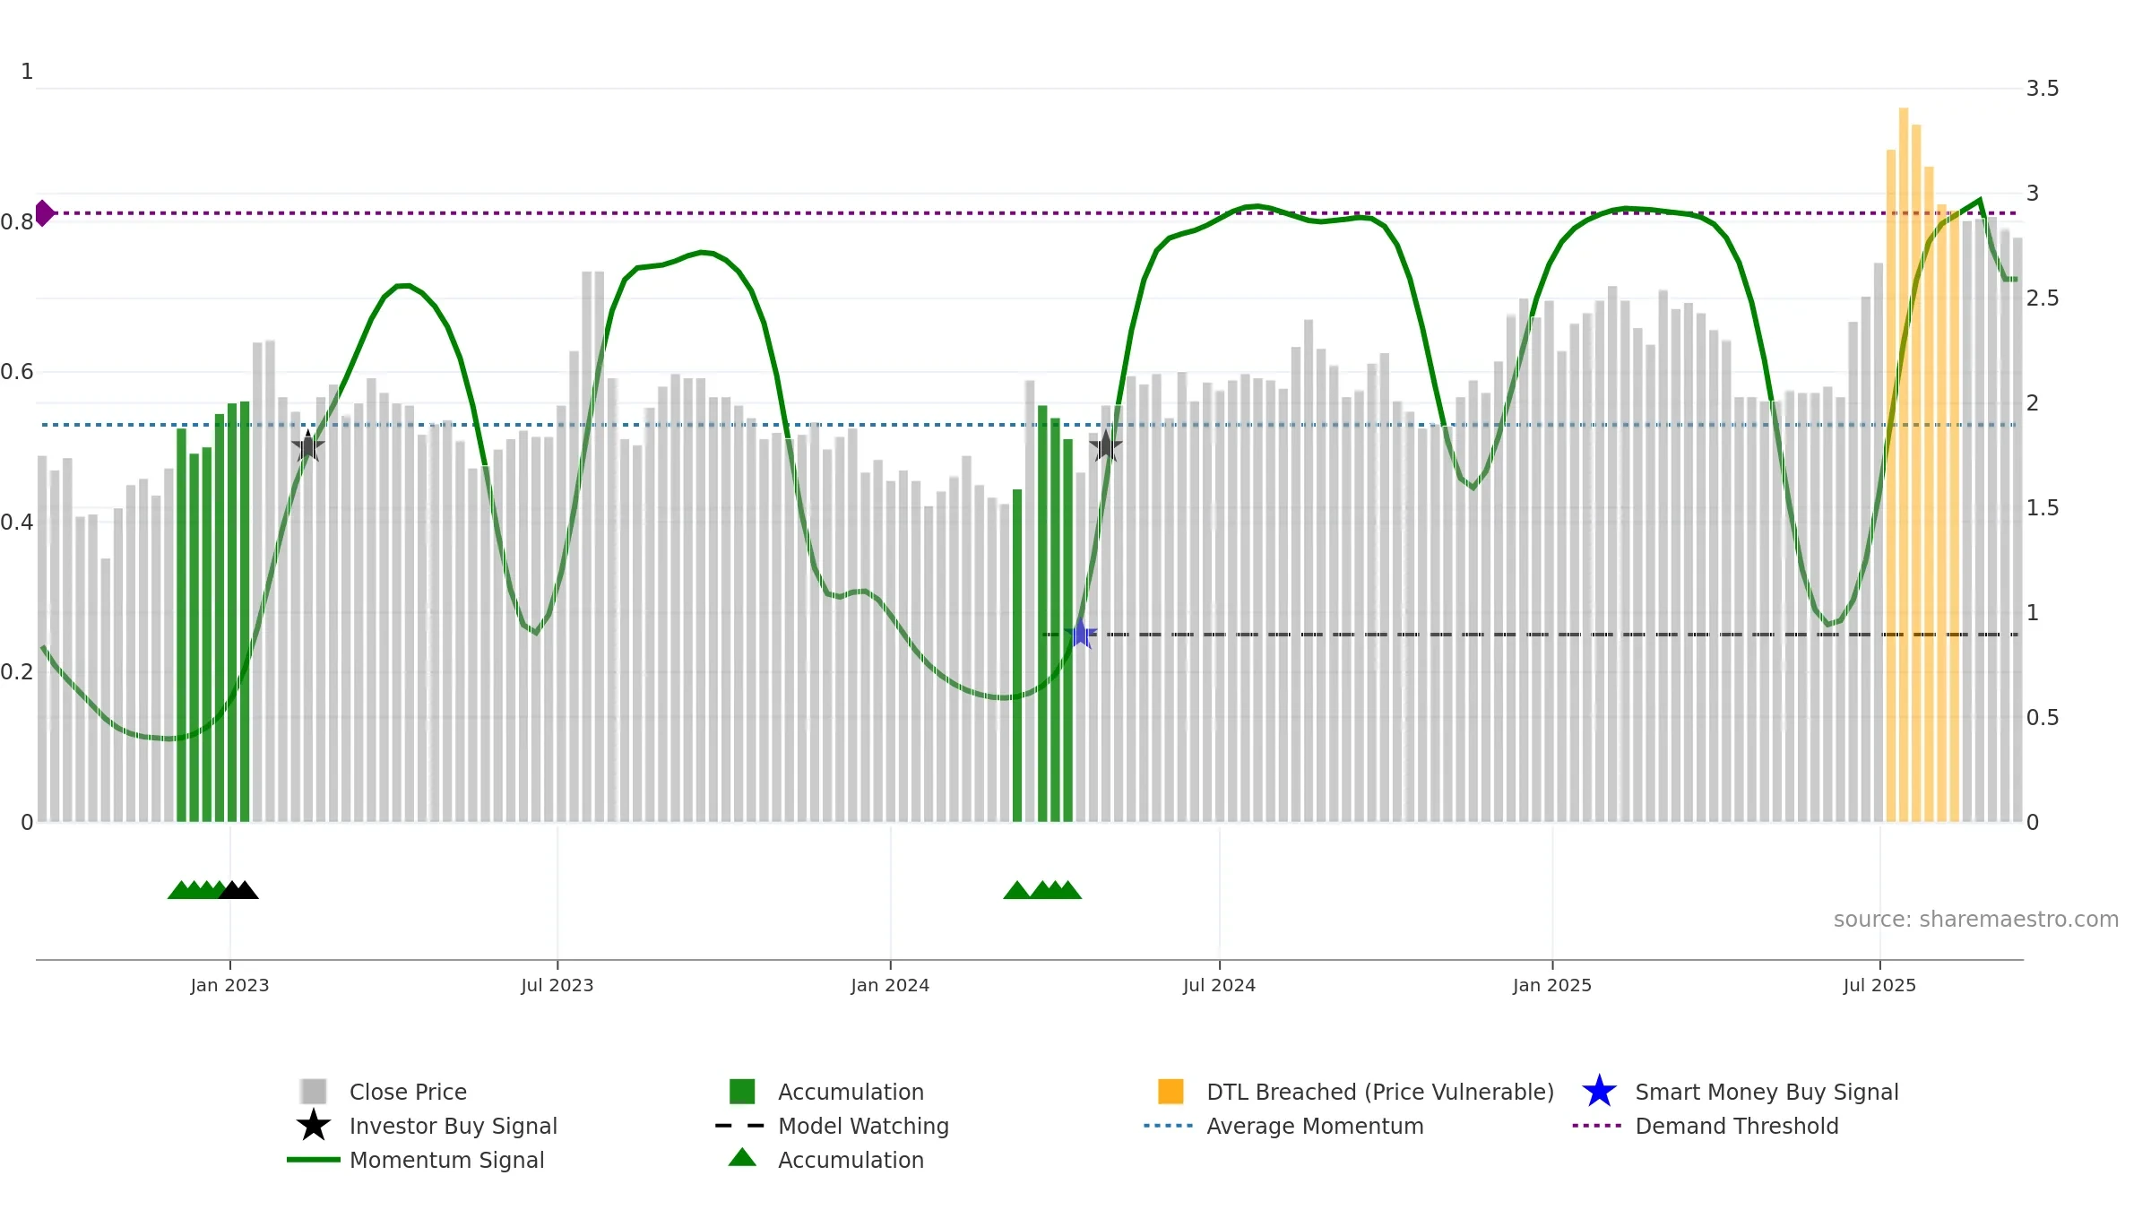Click the blue Smart Money star on the chart

tap(1082, 635)
